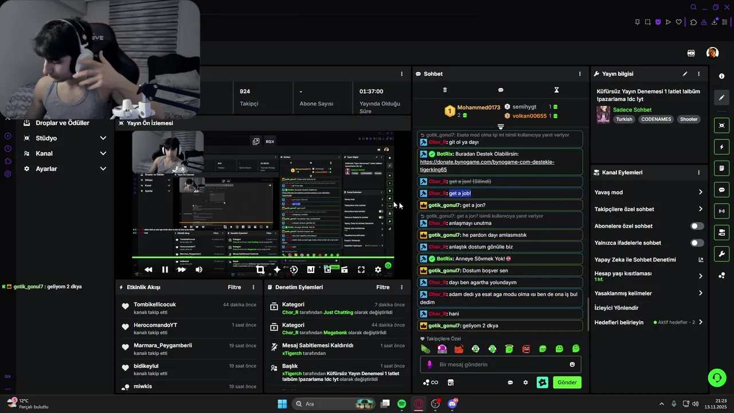Click the speech bubble icon under Sohbet header
The height and width of the screenshot is (413, 734).
[x=501, y=90]
